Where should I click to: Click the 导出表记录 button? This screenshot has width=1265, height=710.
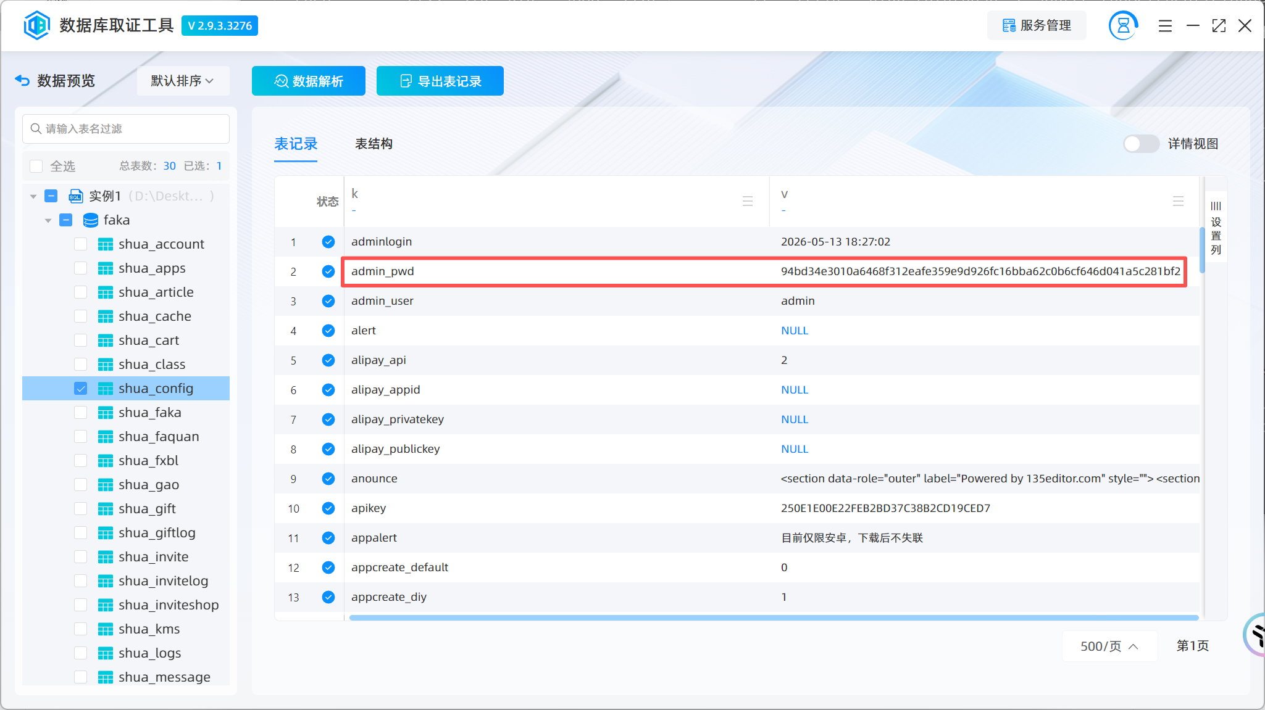(x=440, y=81)
